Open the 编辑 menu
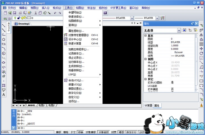Viewport: 205px width, 135px height. pos(23,8)
